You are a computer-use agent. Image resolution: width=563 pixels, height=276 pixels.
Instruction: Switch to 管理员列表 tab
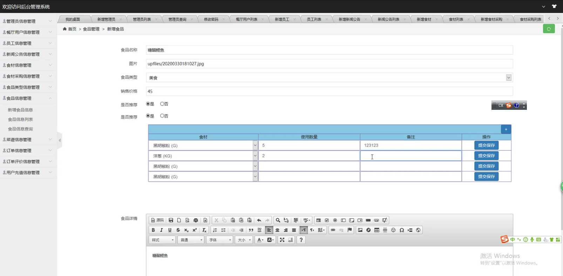142,19
